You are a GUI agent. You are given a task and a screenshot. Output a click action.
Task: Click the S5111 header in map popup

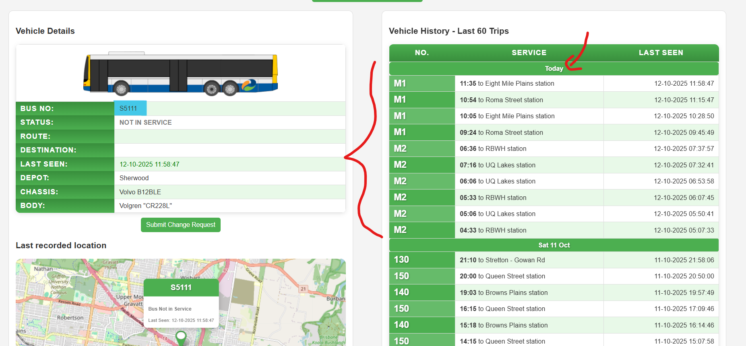pos(181,288)
